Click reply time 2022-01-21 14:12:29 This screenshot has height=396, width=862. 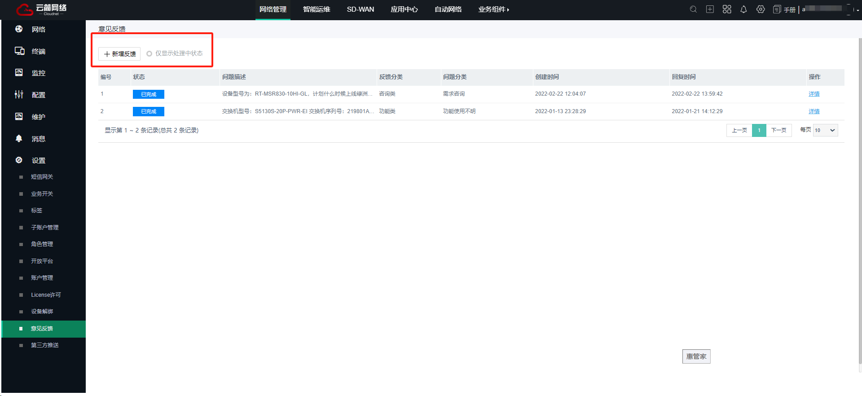point(697,111)
